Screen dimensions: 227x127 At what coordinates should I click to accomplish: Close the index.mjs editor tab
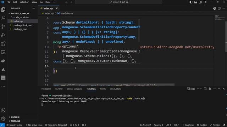(x=57, y=8)
